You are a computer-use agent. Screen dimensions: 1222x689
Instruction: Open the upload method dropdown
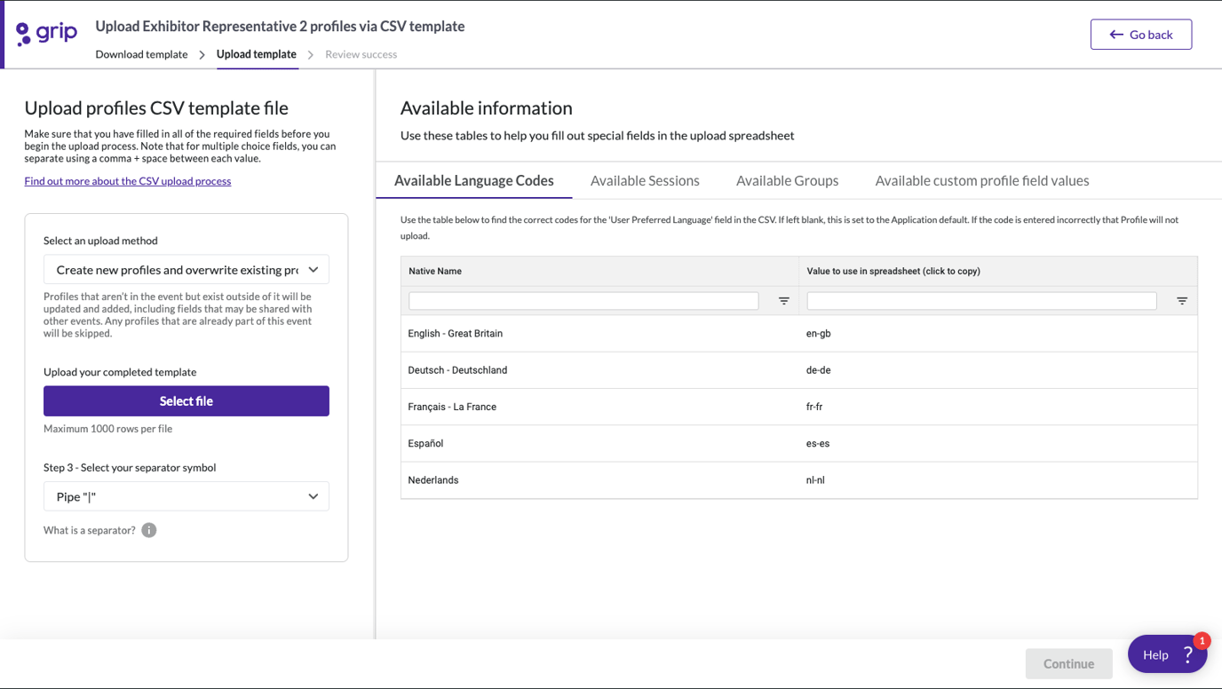(x=186, y=269)
